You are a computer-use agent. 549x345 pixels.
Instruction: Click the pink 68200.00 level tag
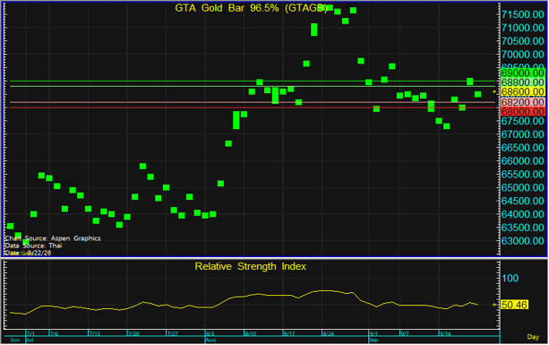tap(523, 102)
